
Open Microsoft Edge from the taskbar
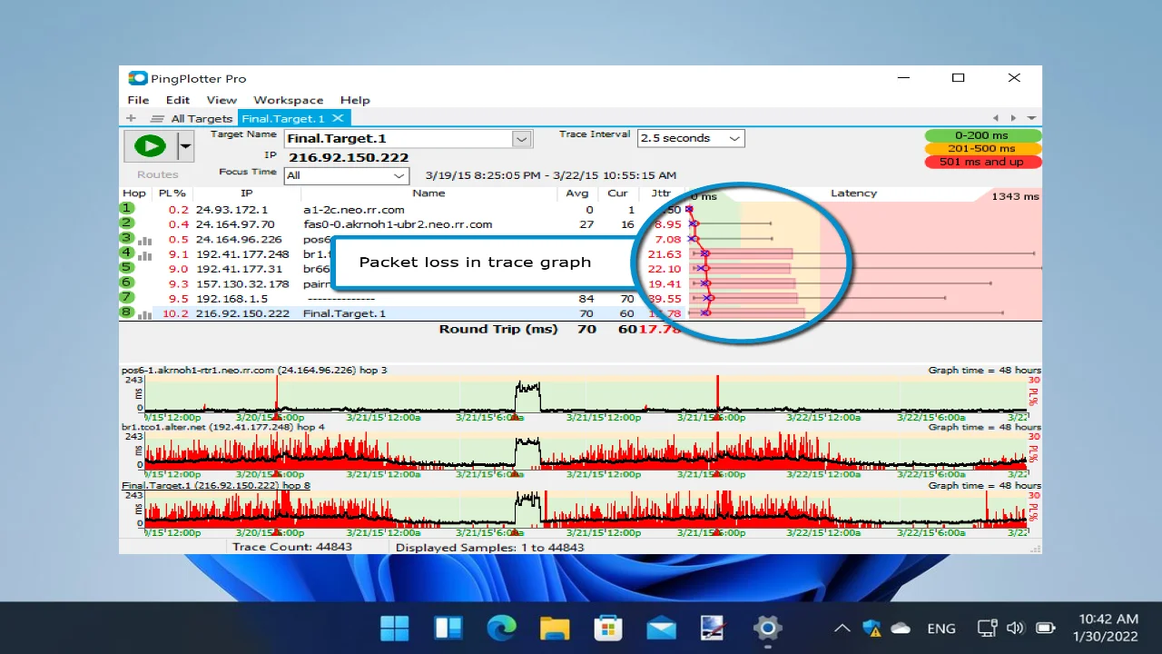pyautogui.click(x=501, y=628)
